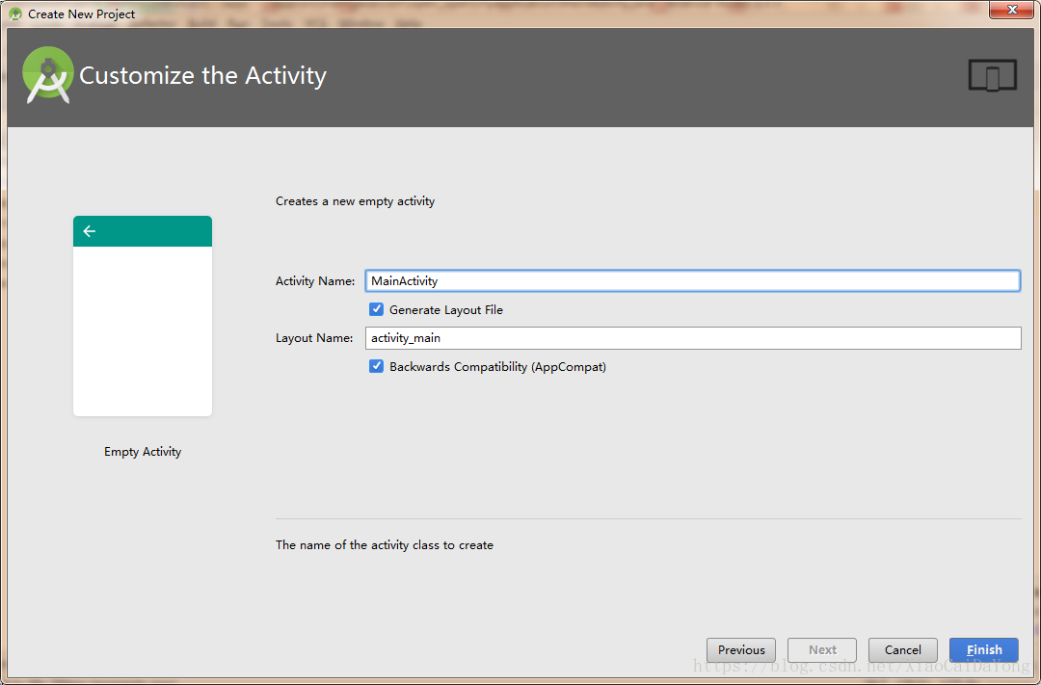Click the disabled Next button
The image size is (1041, 685).
click(x=822, y=649)
